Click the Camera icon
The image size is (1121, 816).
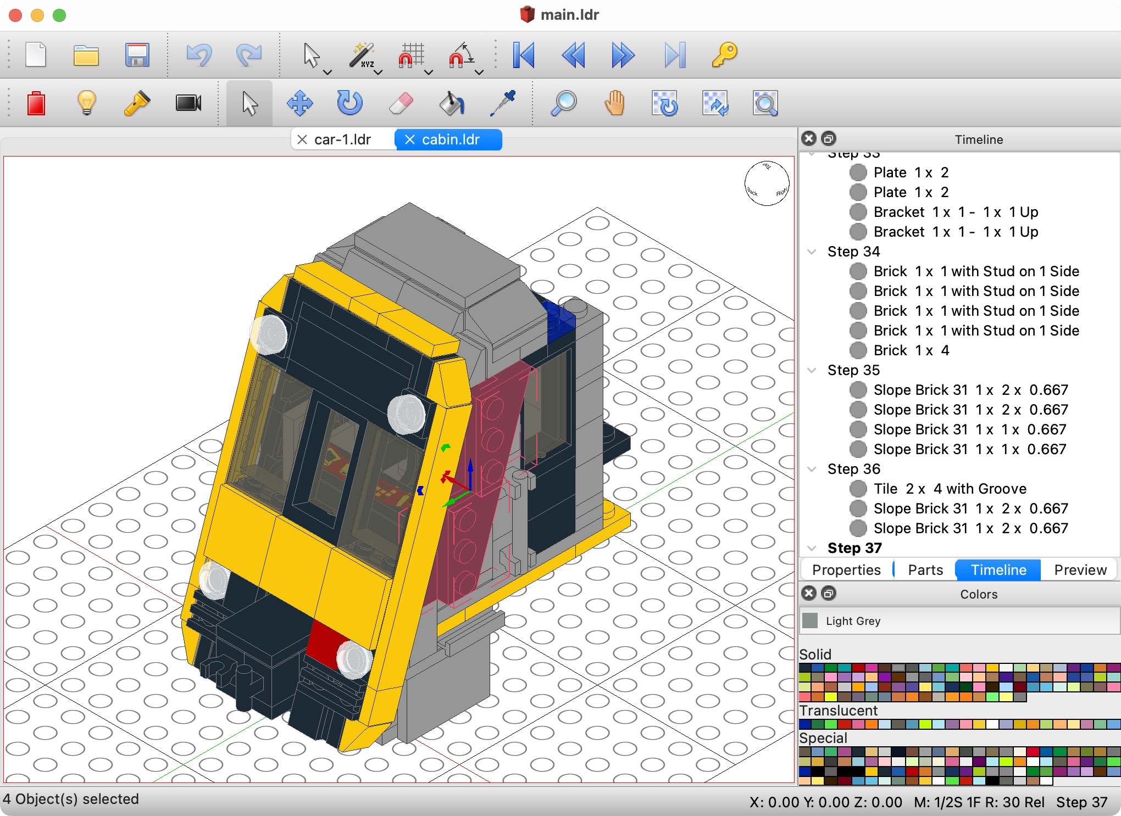[188, 103]
